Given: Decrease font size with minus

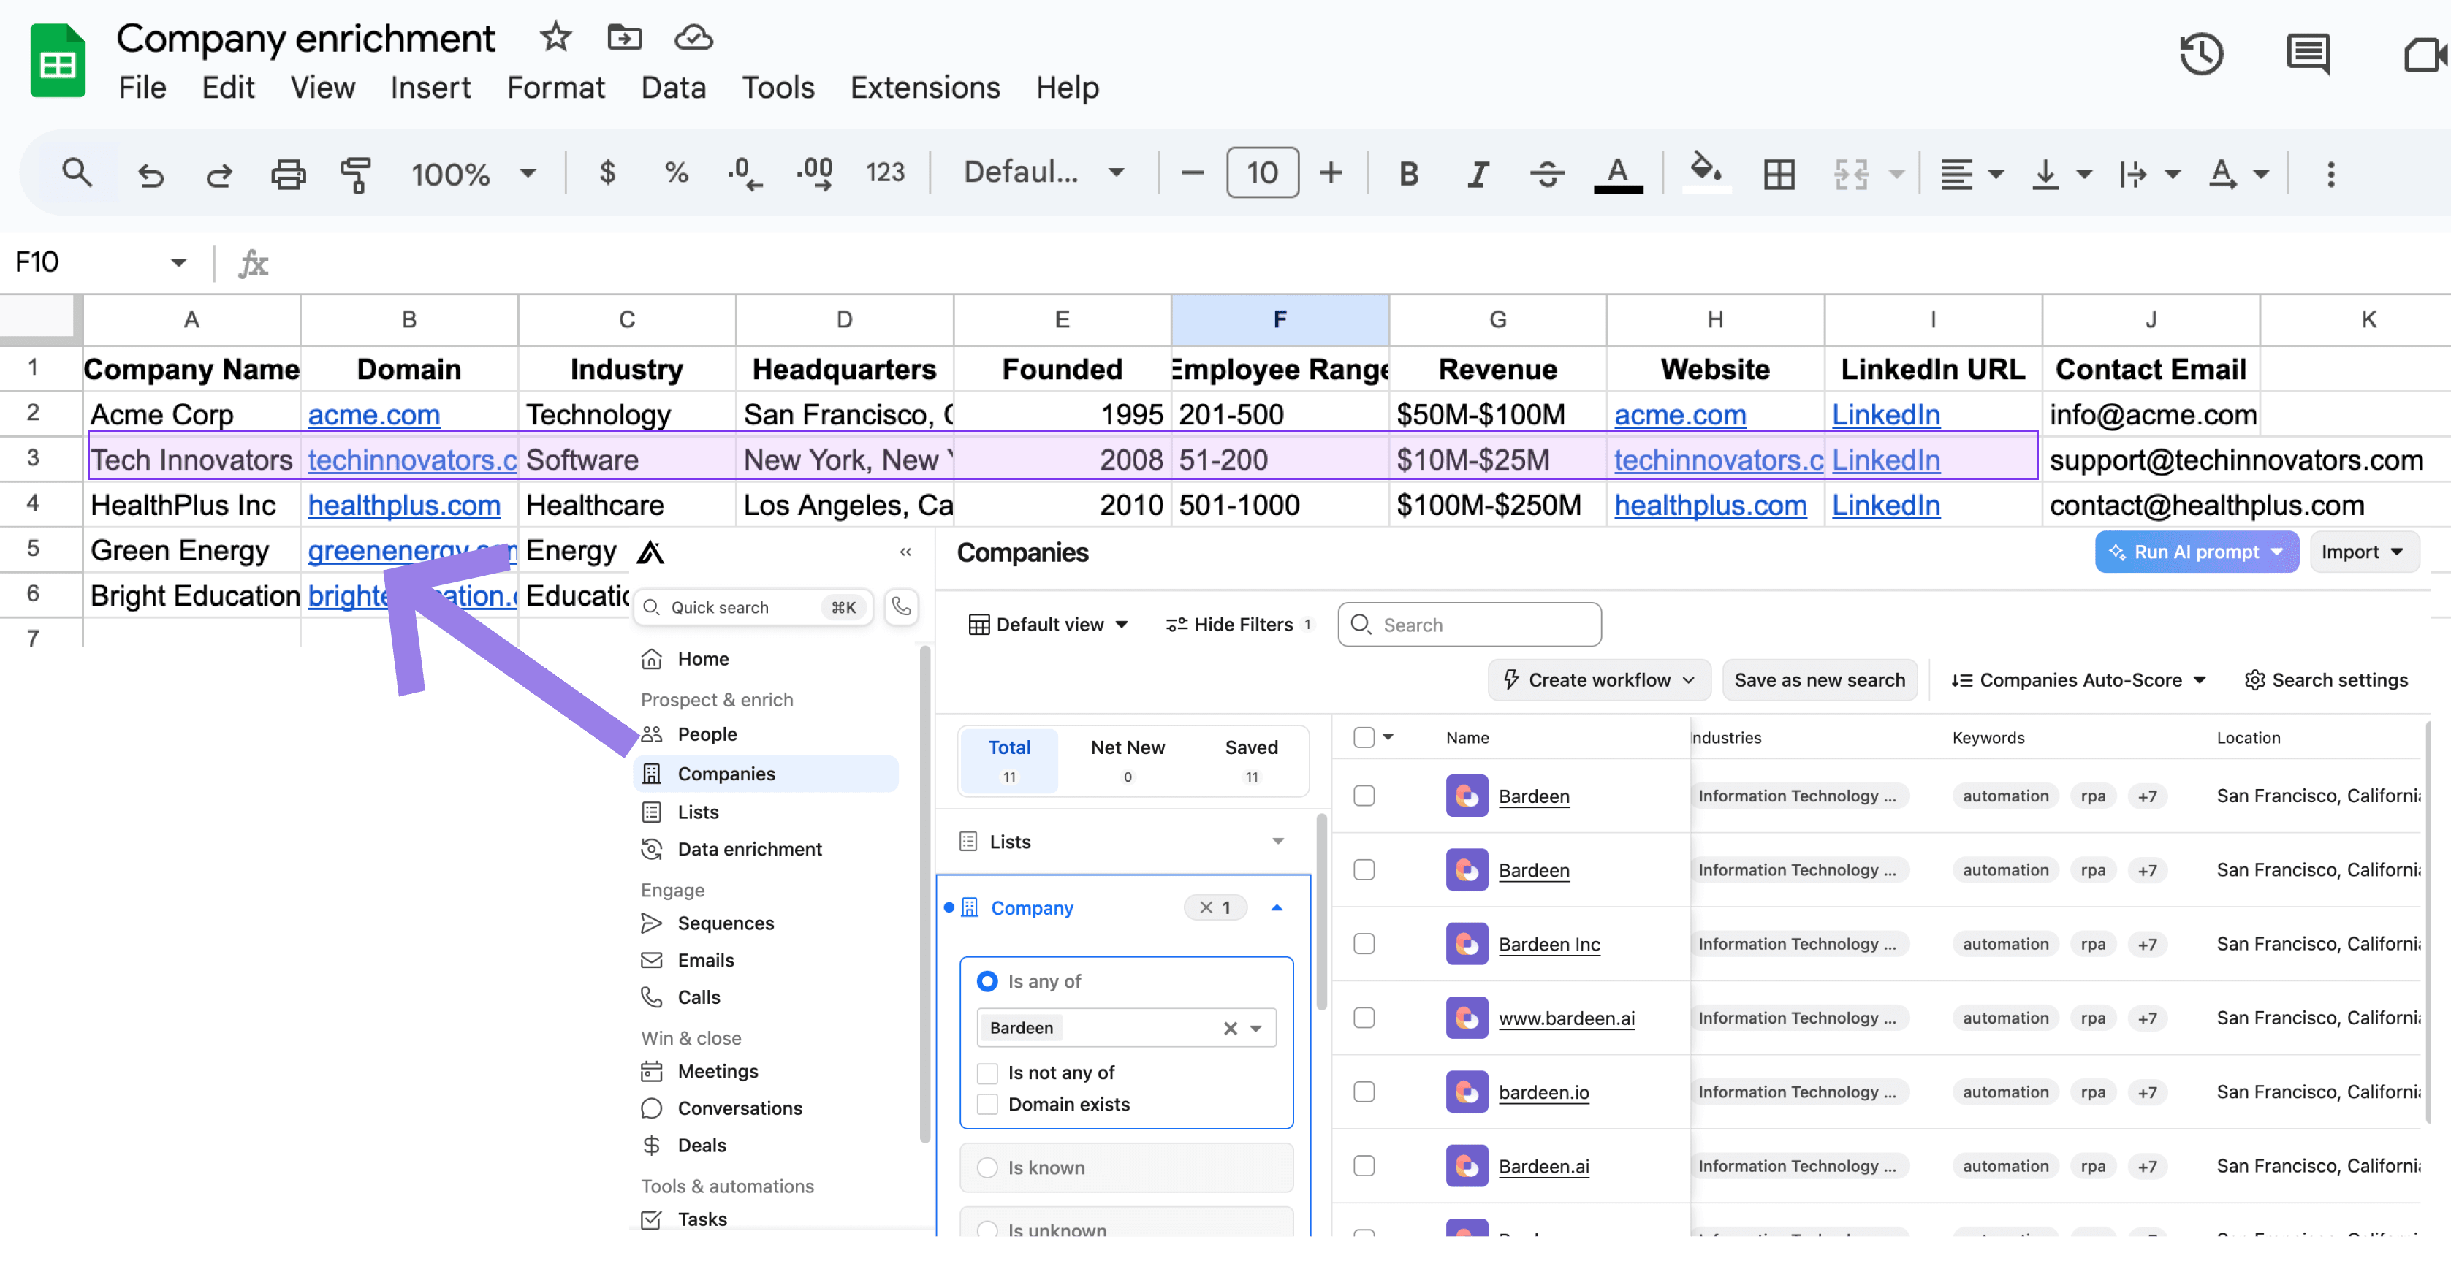Looking at the screenshot, I should (x=1192, y=173).
